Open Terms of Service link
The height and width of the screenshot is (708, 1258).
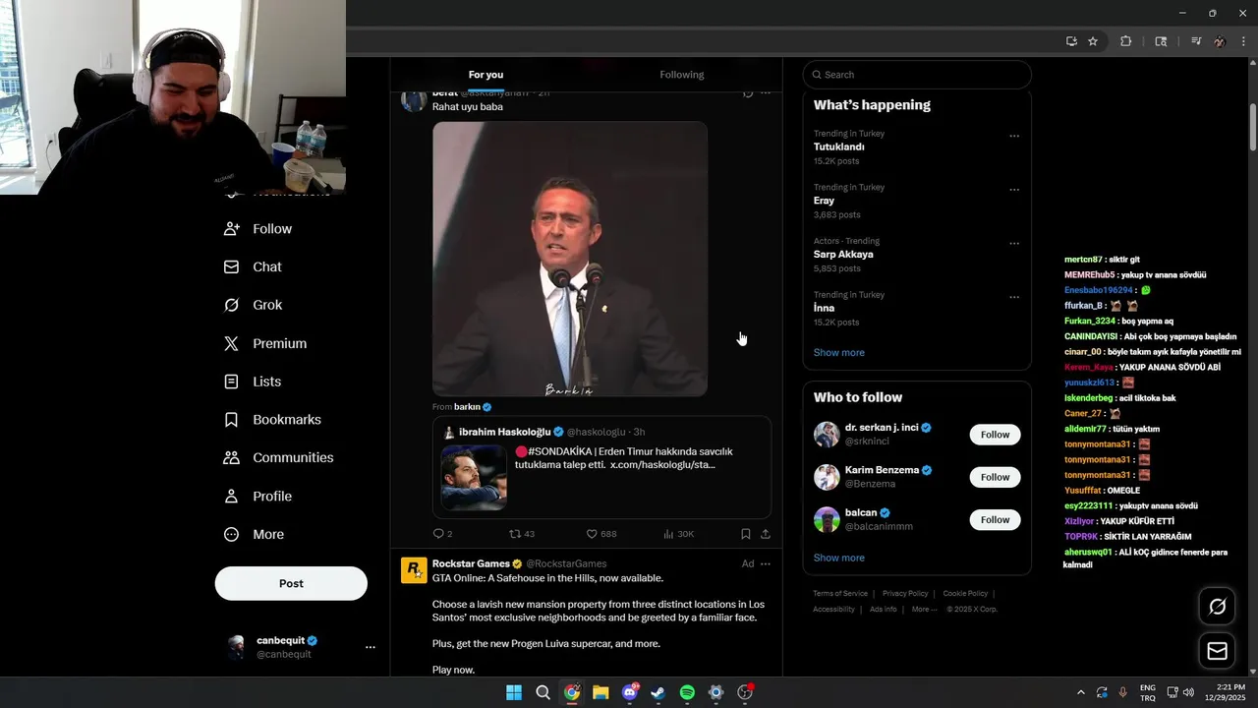pos(840,594)
